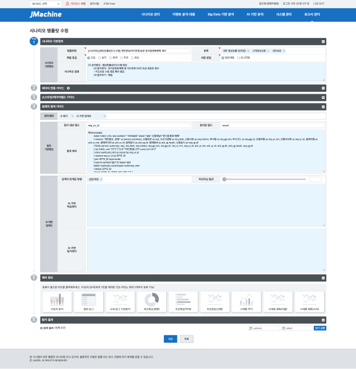The image size is (356, 369).
Task: Collapse the 시나리오 기본정보 section
Action: click(x=323, y=42)
